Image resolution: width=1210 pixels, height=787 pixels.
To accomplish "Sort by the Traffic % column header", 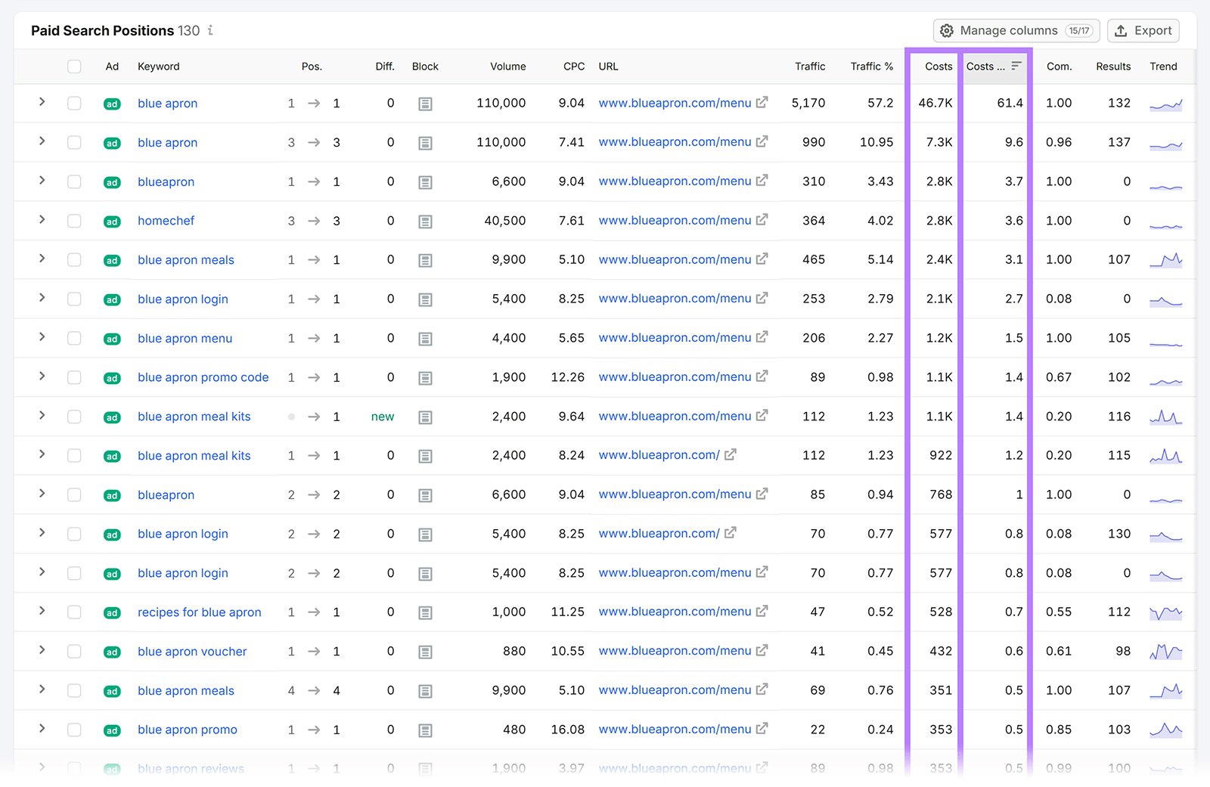I will tap(871, 67).
